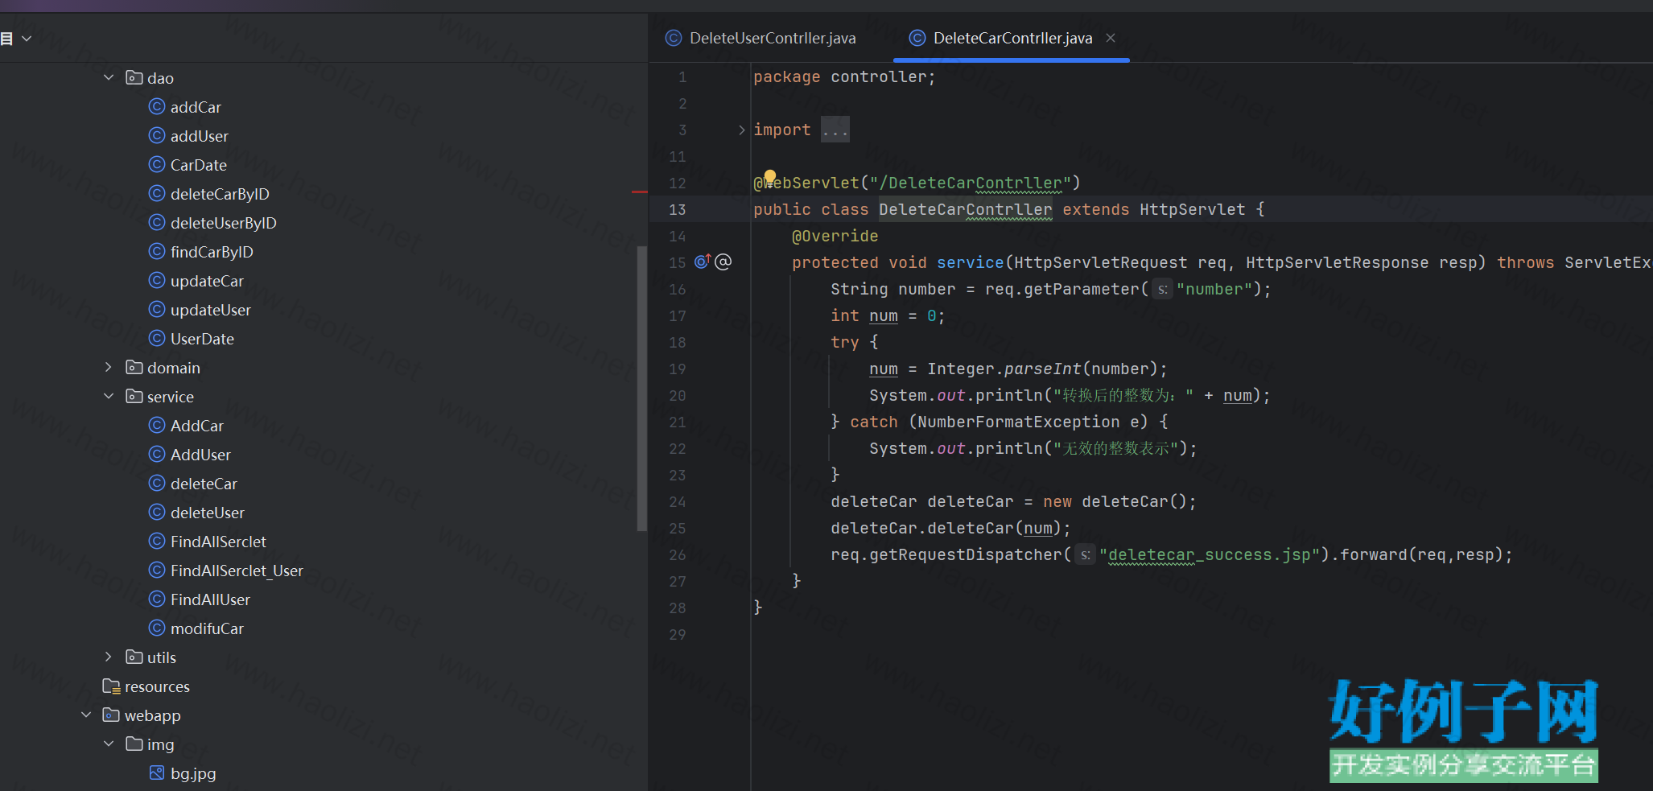This screenshot has width=1653, height=791.
Task: Expand the domain folder
Action: [109, 368]
